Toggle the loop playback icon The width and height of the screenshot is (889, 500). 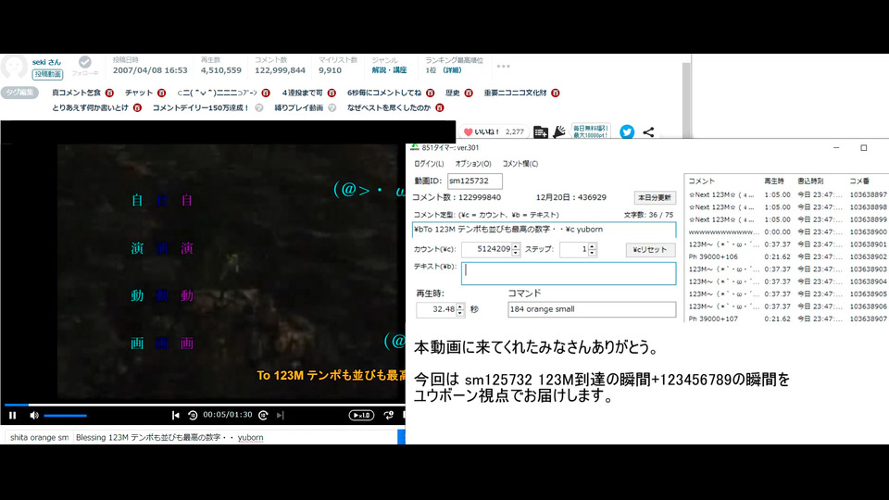pos(388,416)
